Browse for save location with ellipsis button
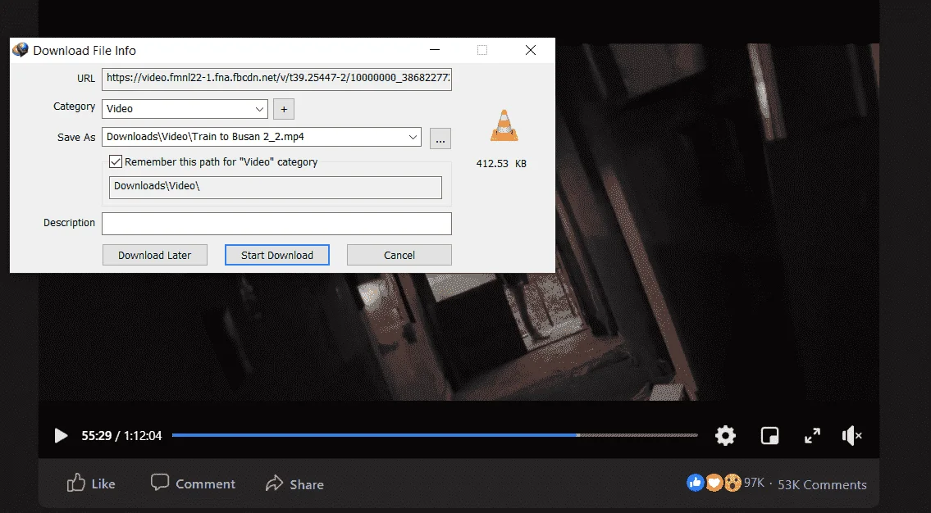Viewport: 931px width, 513px height. 440,138
